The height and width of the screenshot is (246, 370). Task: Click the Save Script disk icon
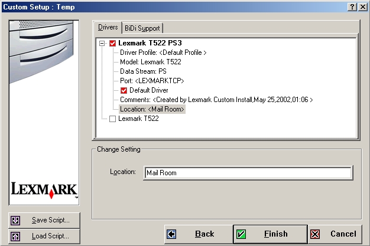pos(16,220)
